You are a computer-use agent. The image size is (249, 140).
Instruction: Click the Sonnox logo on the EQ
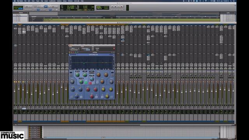(x=73, y=54)
